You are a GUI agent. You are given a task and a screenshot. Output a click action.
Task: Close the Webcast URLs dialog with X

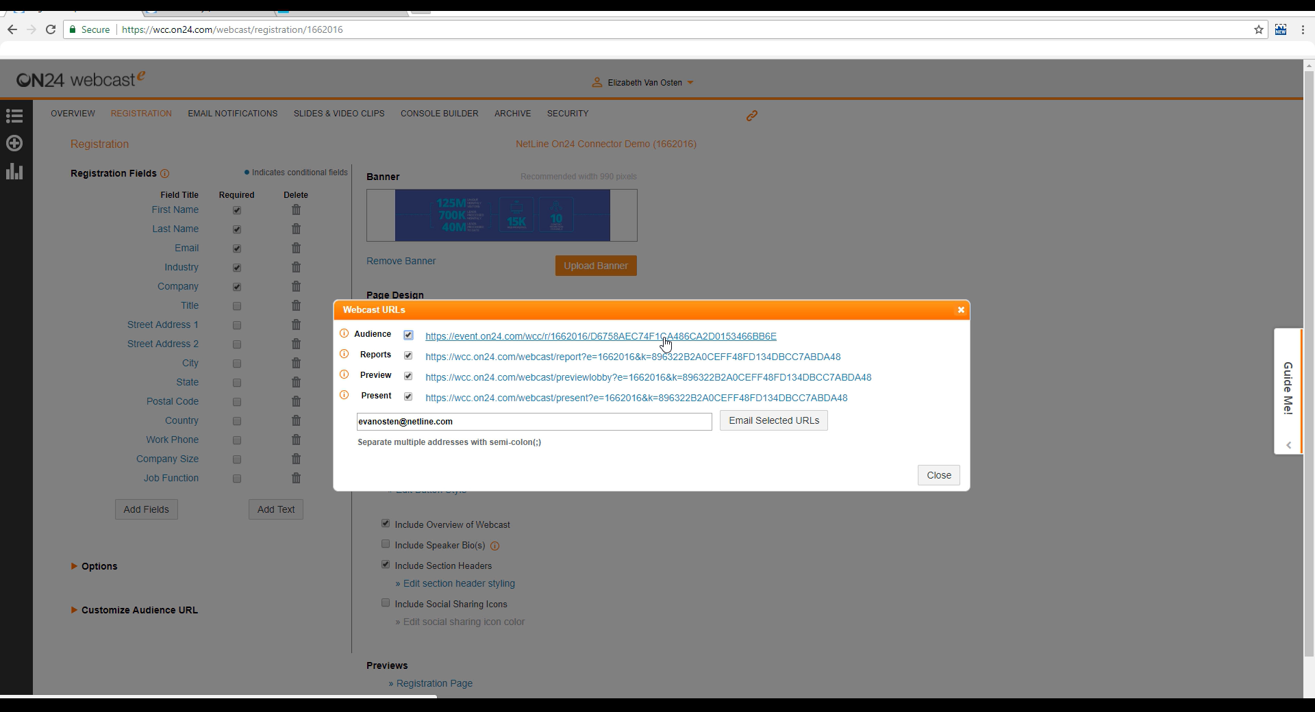click(961, 310)
